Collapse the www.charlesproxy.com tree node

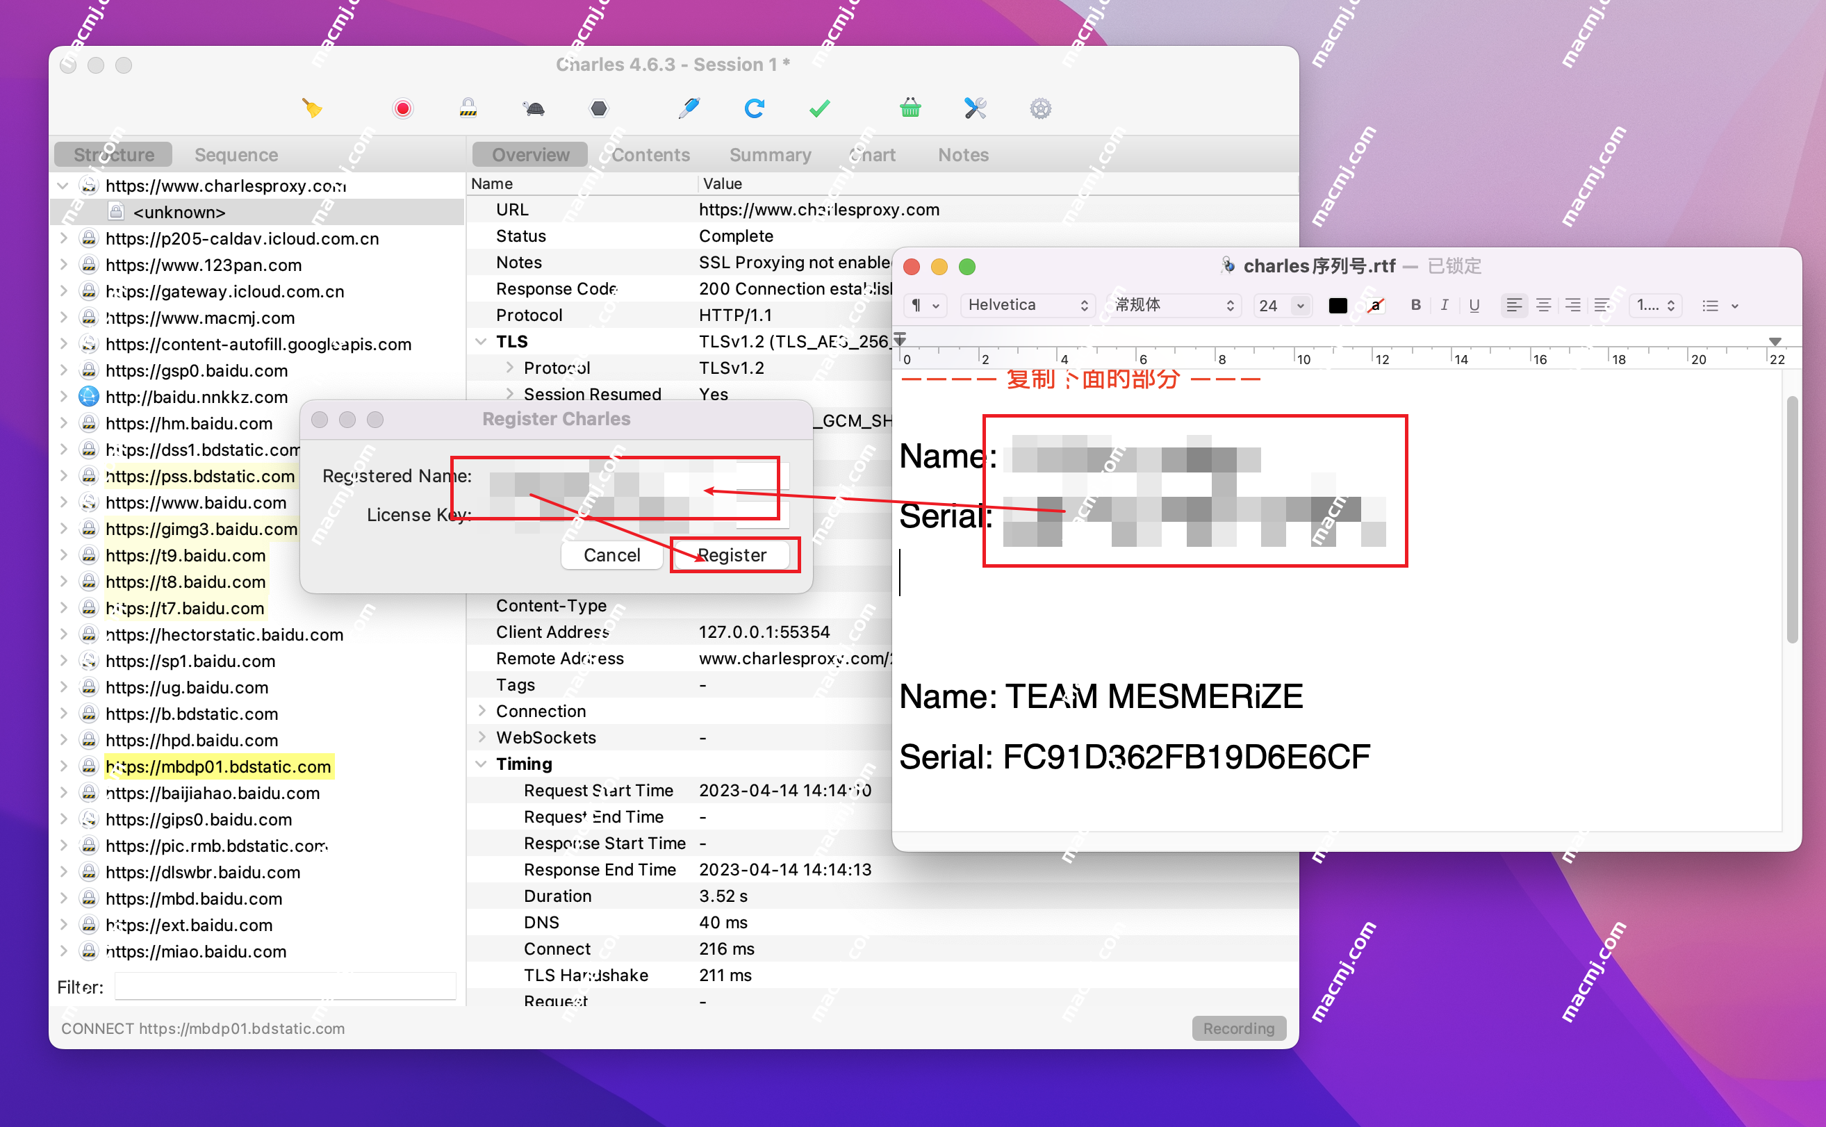pos(63,186)
